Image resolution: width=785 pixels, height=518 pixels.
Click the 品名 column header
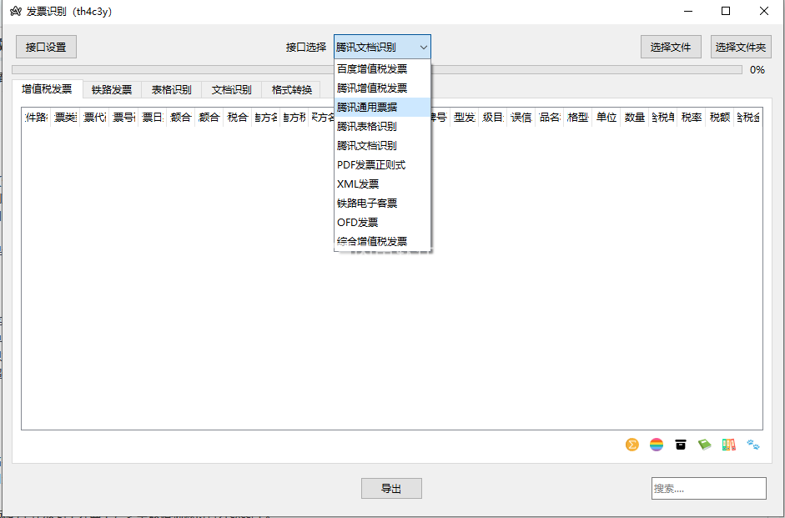(x=549, y=117)
